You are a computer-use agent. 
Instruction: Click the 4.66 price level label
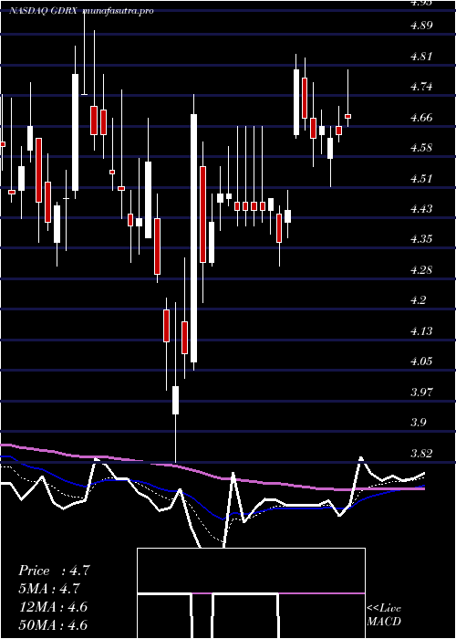(x=421, y=118)
